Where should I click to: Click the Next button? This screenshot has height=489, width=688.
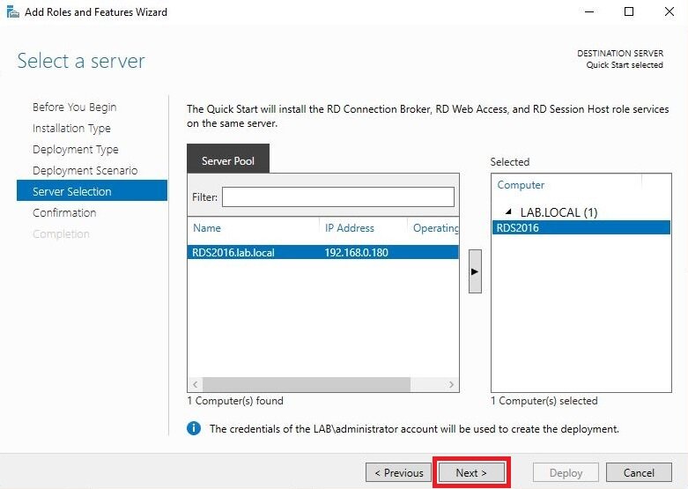471,473
